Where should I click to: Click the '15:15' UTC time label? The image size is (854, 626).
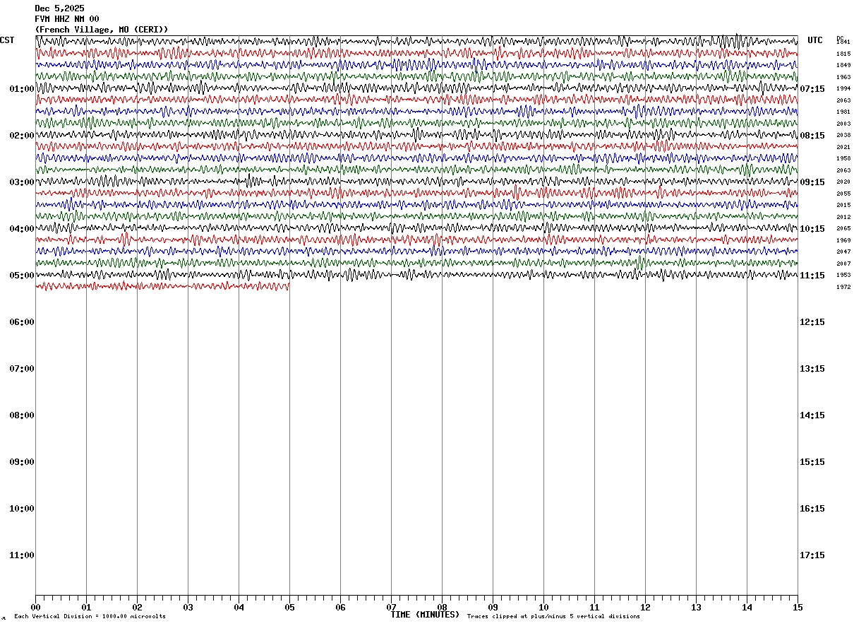812,462
